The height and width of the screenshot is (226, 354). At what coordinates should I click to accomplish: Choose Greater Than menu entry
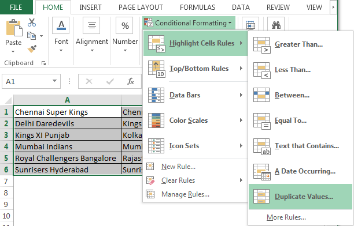point(300,44)
